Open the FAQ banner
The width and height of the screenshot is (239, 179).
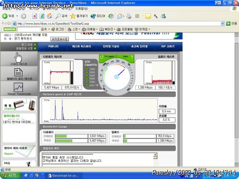pos(19,163)
